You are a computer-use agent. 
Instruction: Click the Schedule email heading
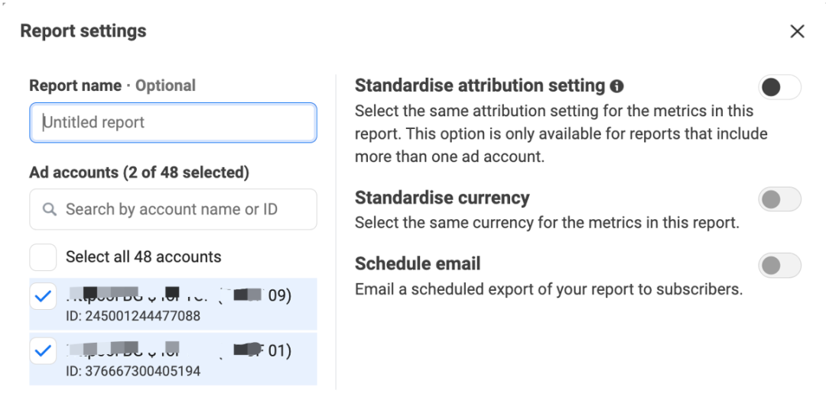click(418, 264)
